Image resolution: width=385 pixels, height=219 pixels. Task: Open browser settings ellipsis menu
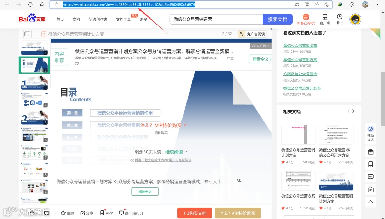[378, 4]
